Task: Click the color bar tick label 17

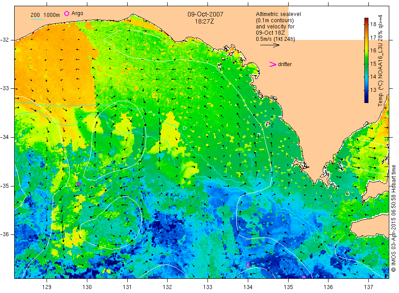Action: point(373,37)
